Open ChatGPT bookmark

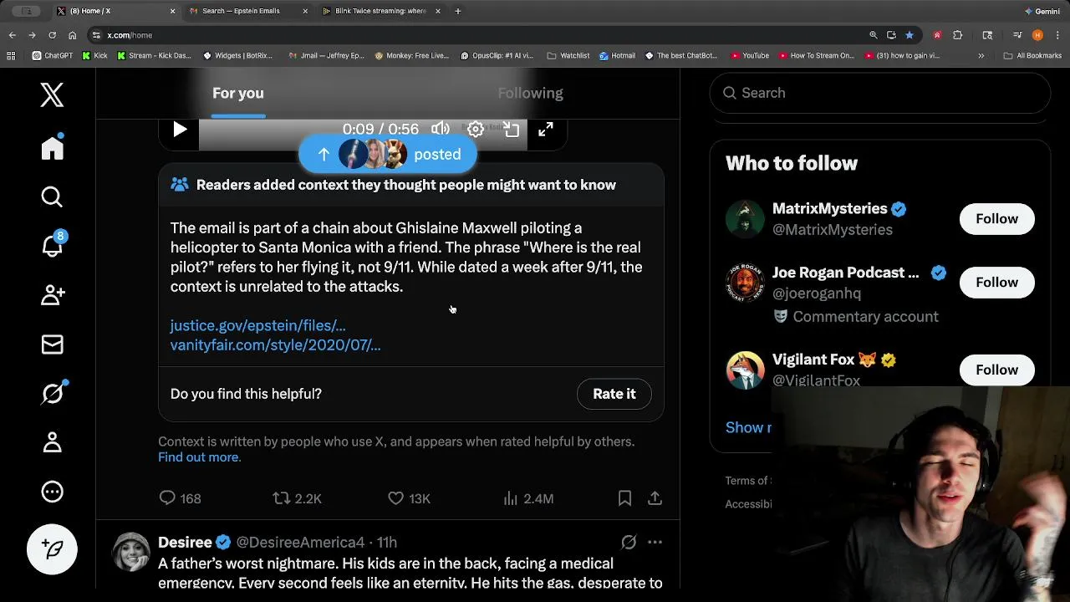(x=53, y=56)
